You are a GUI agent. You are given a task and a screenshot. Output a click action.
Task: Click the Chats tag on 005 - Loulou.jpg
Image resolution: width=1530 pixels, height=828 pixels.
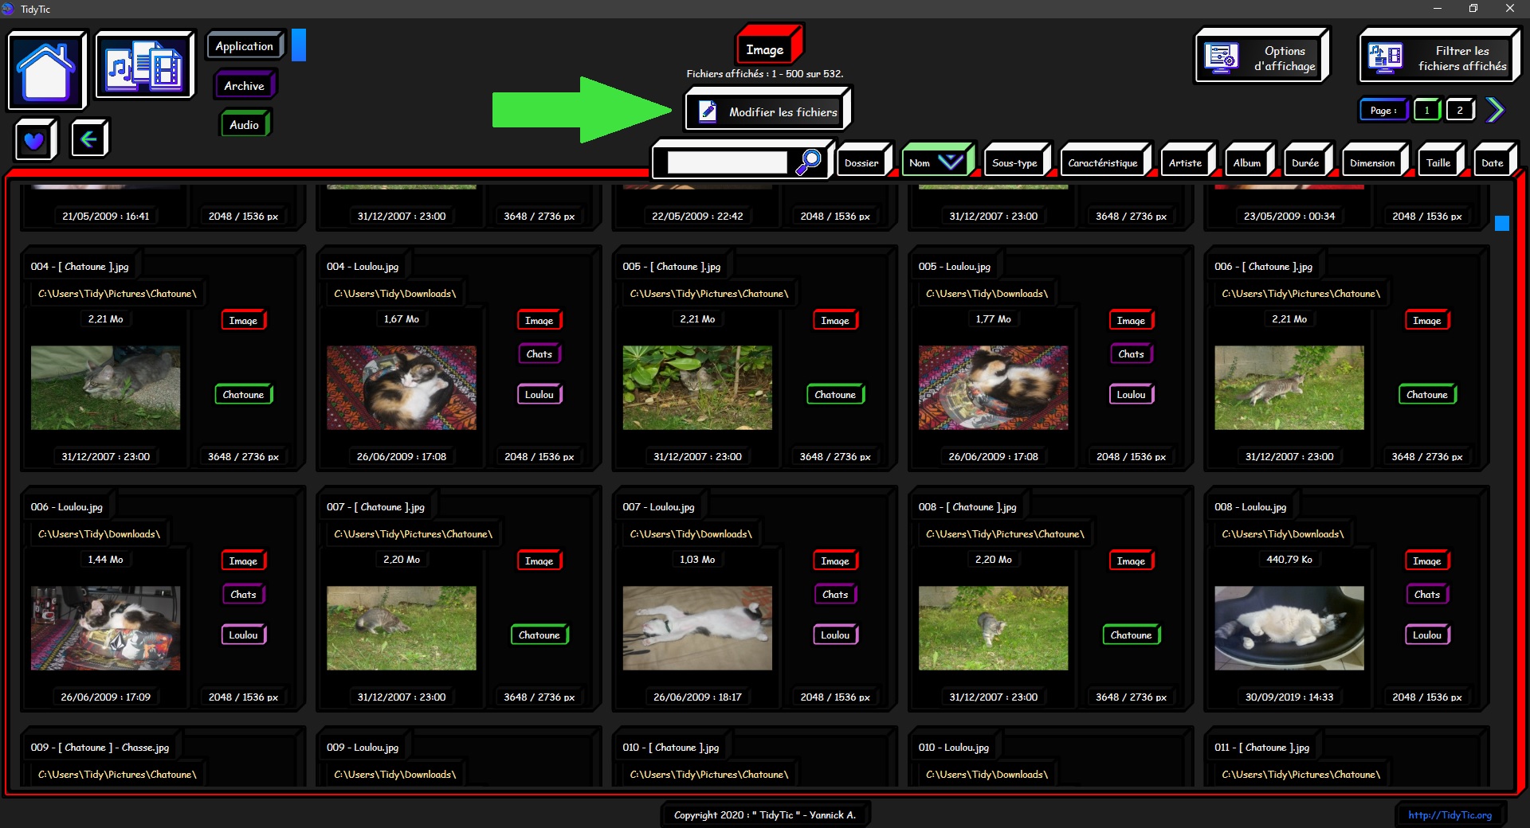pyautogui.click(x=1131, y=353)
